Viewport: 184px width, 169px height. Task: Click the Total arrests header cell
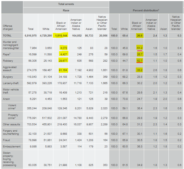pos(66,4)
